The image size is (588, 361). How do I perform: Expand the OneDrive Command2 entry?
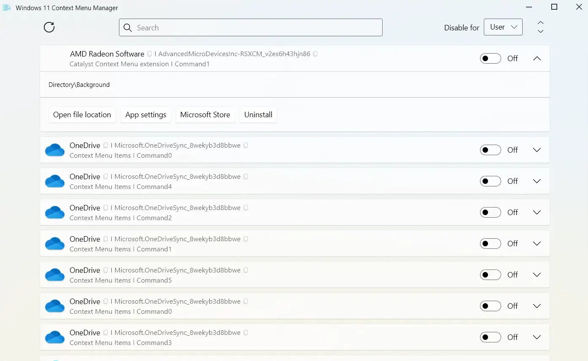point(537,213)
